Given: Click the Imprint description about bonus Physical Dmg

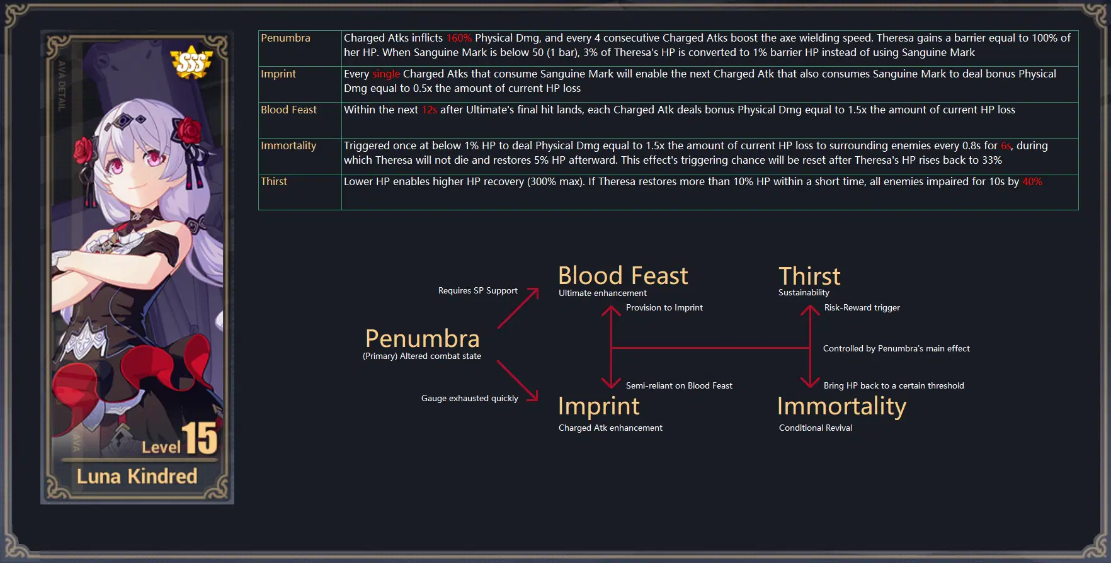Looking at the screenshot, I should tap(700, 81).
